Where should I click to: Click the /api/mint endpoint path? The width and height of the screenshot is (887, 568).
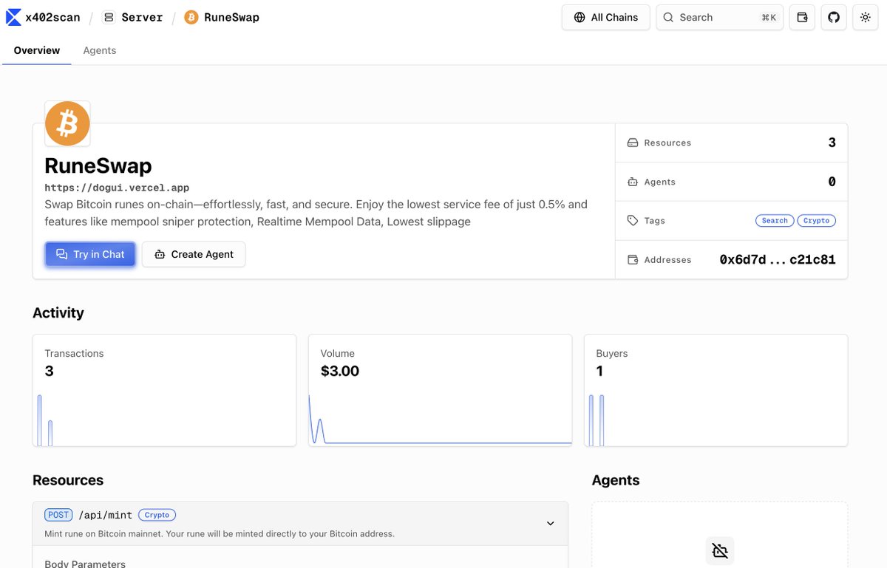(x=106, y=515)
